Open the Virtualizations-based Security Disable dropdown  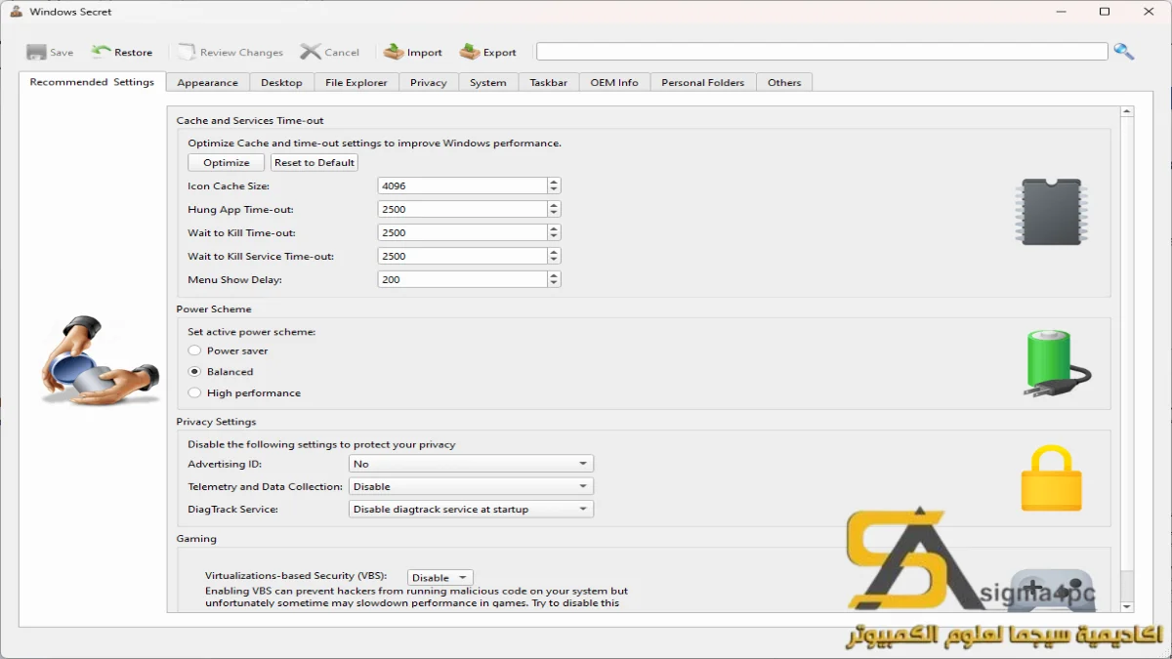[x=439, y=578]
